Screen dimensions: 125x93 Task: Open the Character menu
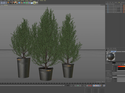(x=27, y=1)
